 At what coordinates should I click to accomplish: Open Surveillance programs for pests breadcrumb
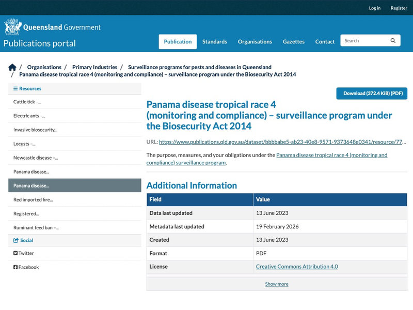coord(200,67)
